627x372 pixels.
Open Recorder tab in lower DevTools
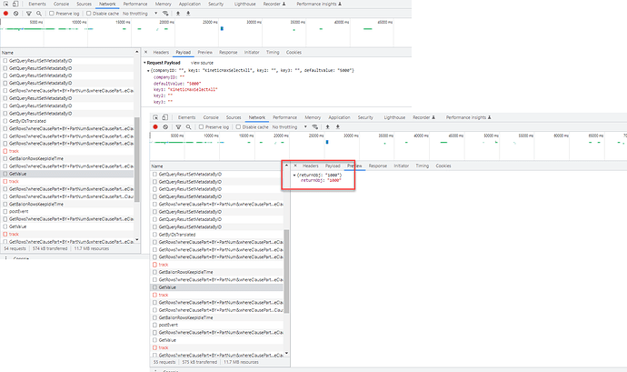[423, 117]
